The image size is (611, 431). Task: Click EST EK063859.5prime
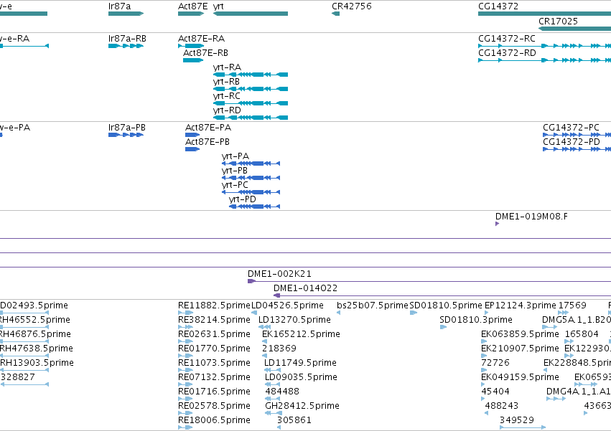pyautogui.click(x=484, y=341)
